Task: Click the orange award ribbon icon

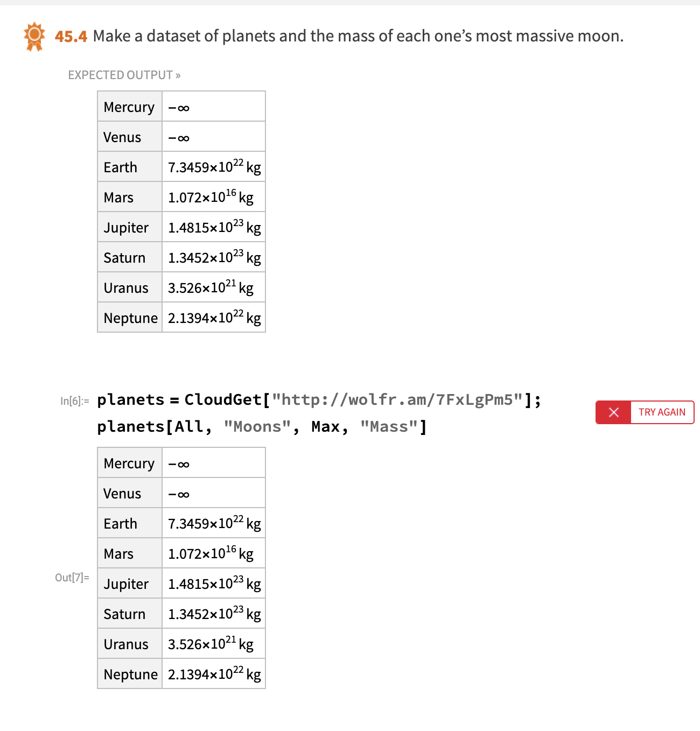Action: [x=34, y=37]
